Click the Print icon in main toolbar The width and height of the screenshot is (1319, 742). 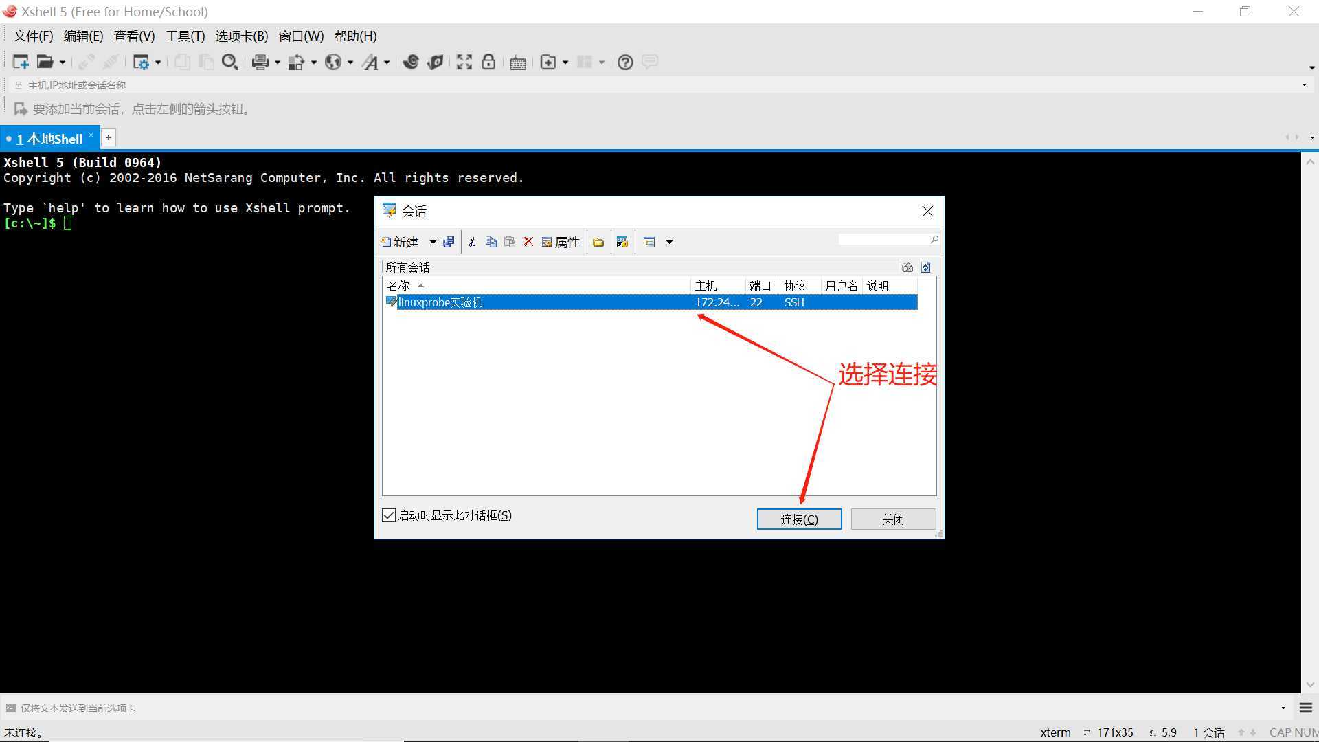260,62
